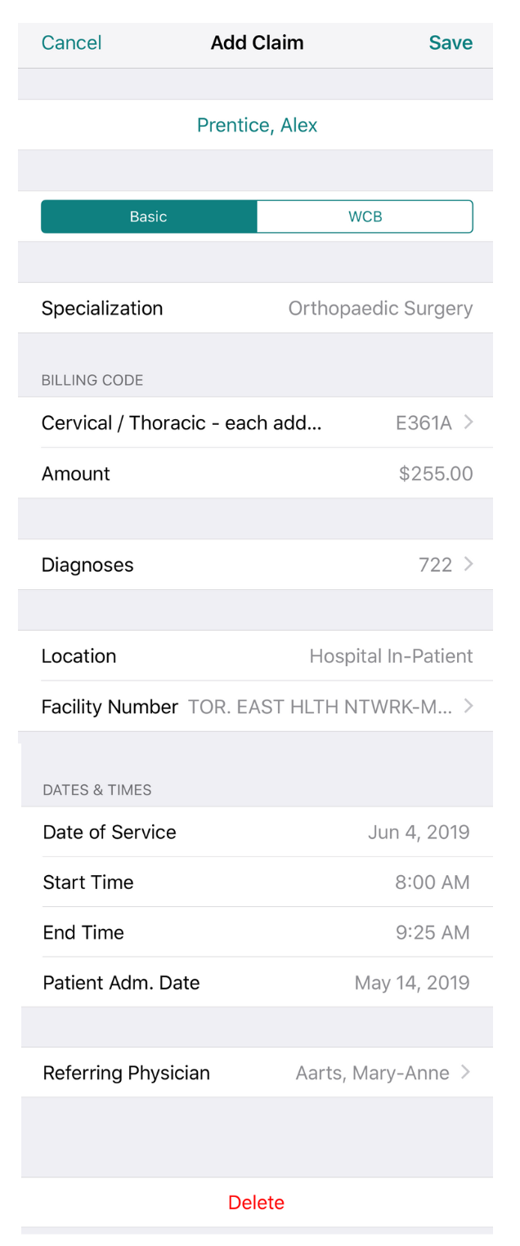This screenshot has width=520, height=1246.
Task: Set the End Time of 9:25 AM
Action: pos(433,933)
